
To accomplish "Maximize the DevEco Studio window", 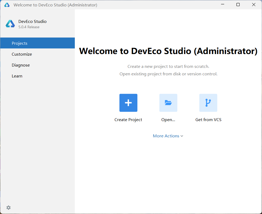I will [238, 5].
